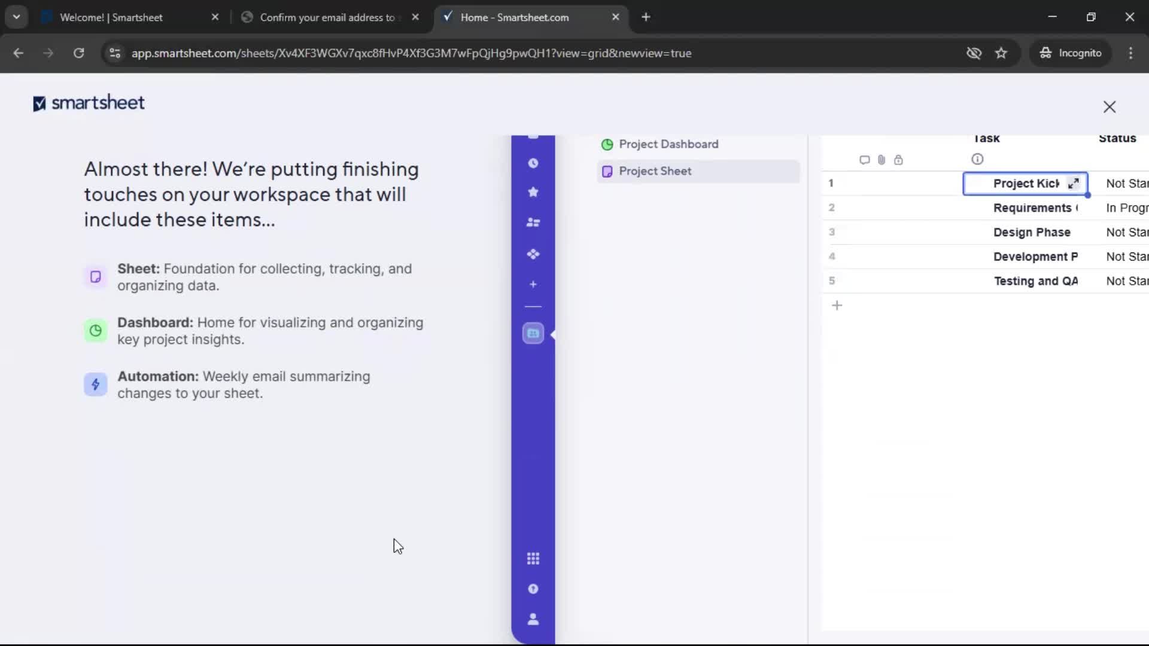Open Recents in the left navigation
Screen dimensions: 1149x646
[x=533, y=163]
